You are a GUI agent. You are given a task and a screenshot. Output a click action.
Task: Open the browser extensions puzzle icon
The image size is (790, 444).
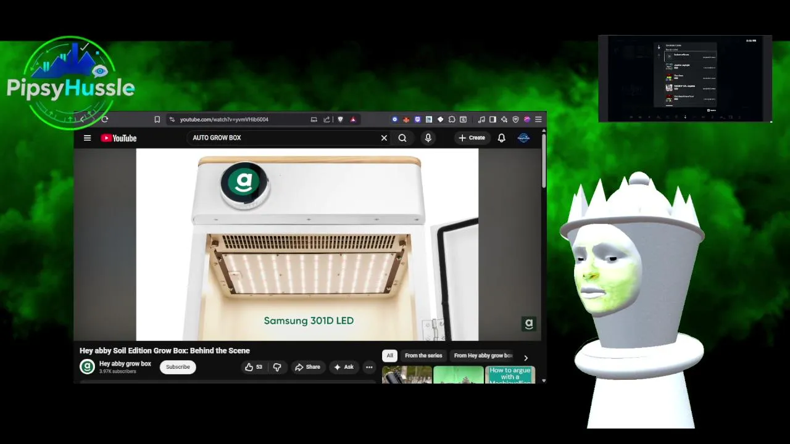point(452,120)
